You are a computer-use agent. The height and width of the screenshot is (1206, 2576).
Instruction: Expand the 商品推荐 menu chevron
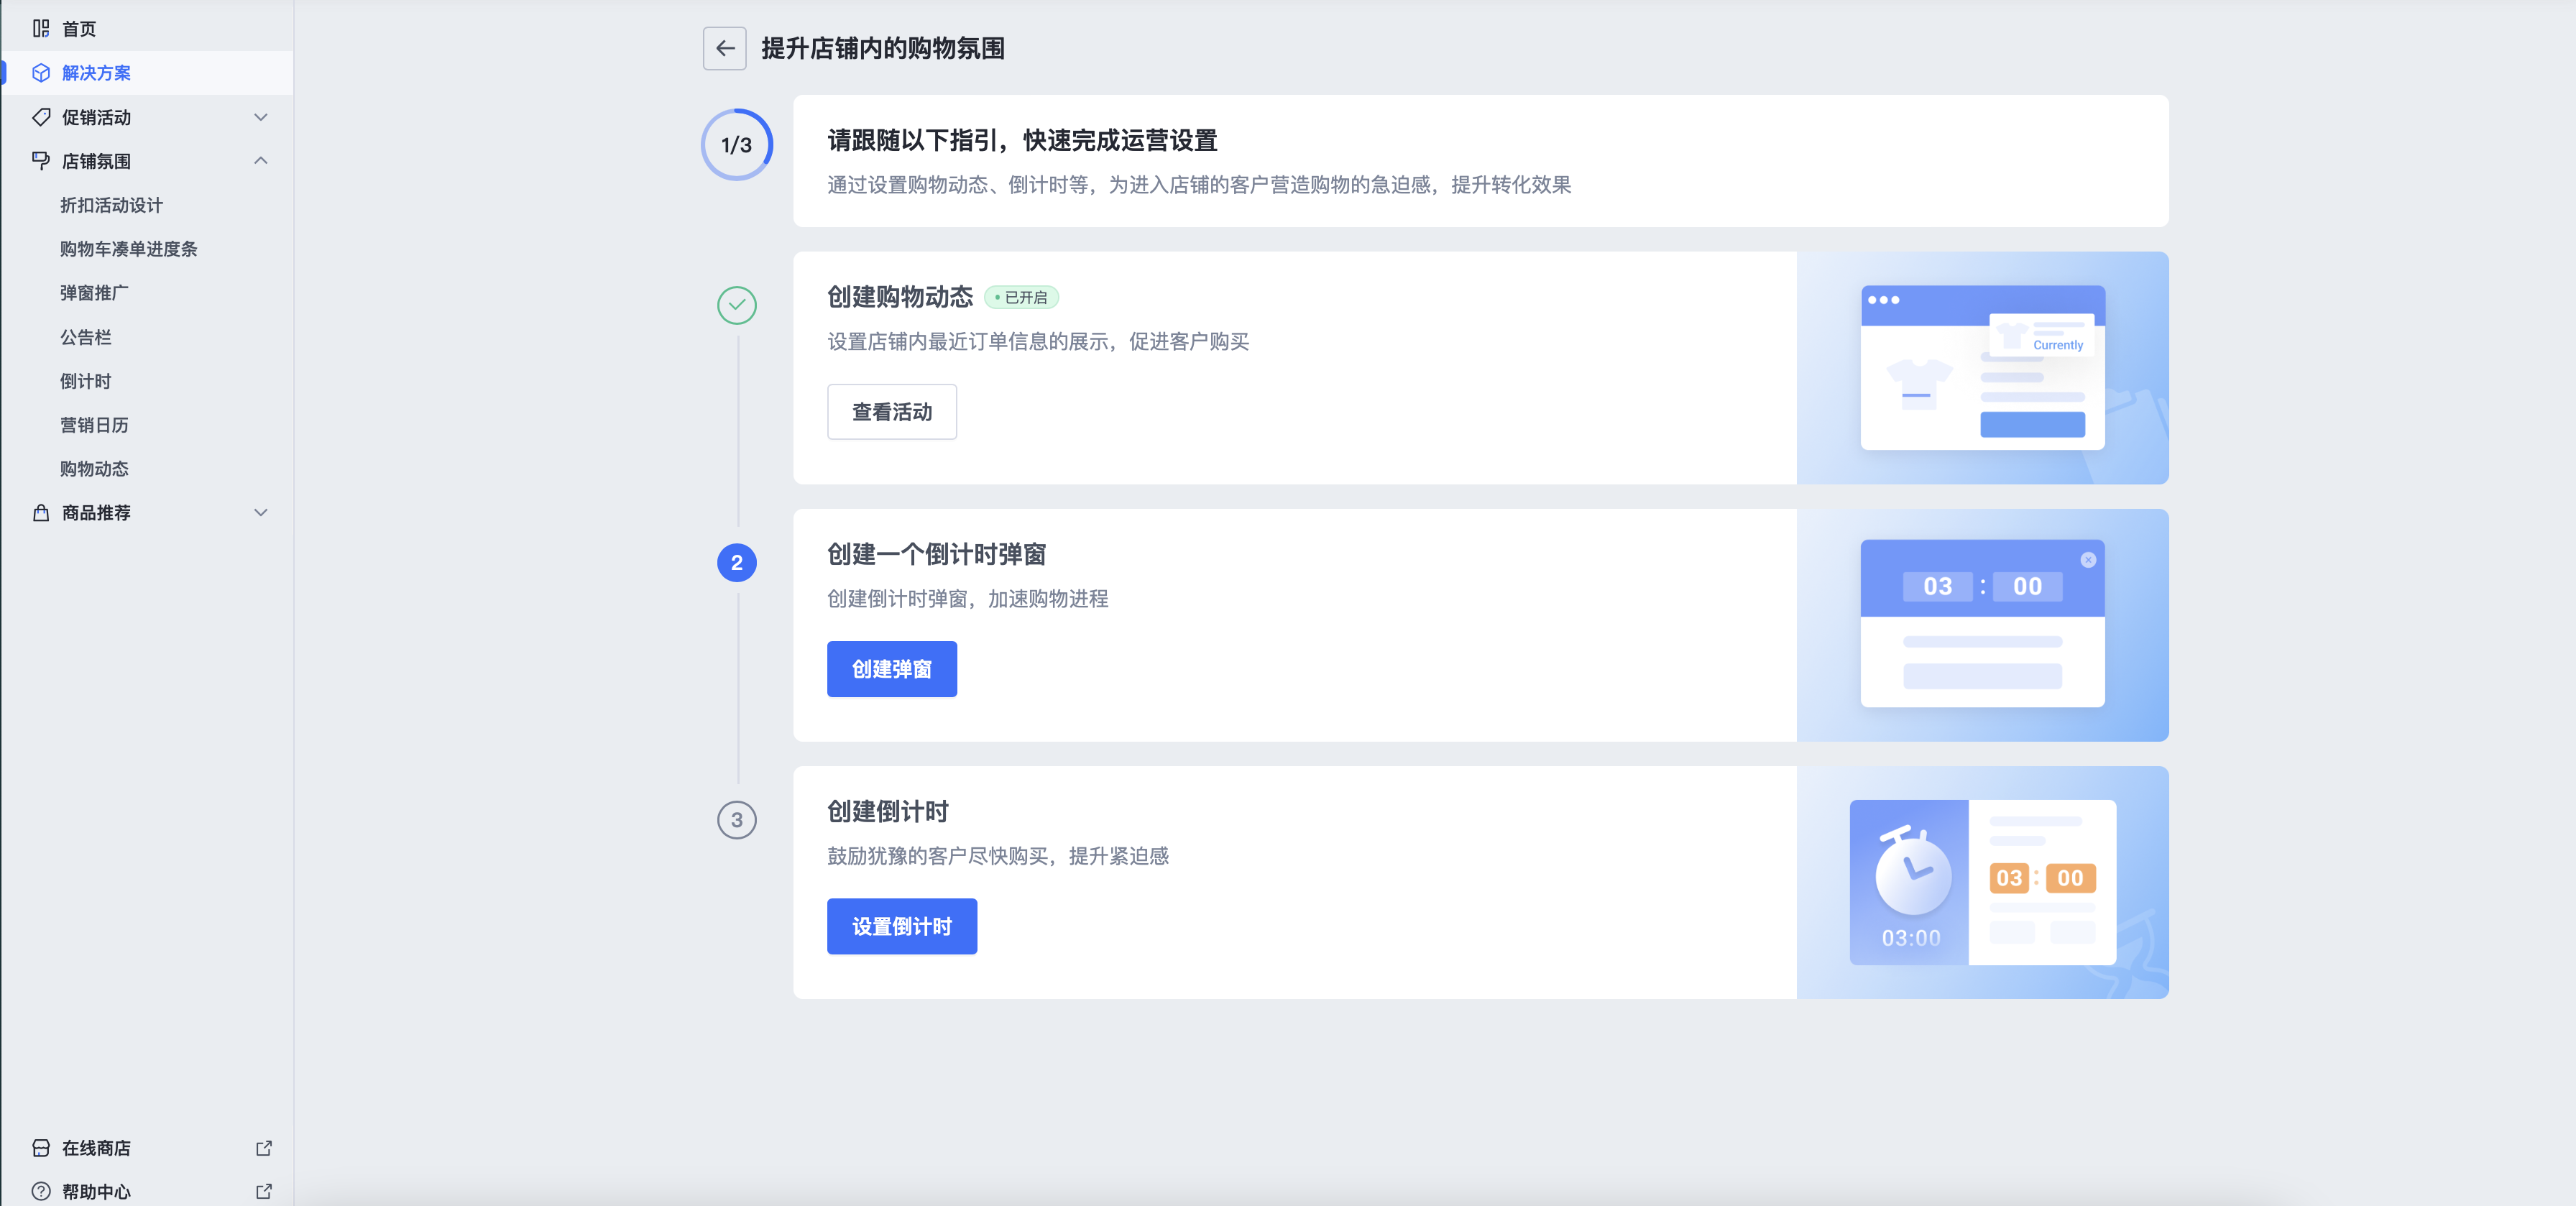point(260,513)
